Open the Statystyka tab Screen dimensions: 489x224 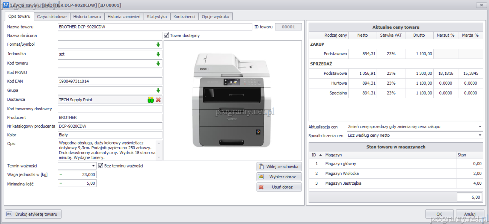point(157,17)
